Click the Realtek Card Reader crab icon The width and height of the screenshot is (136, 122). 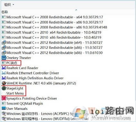[4, 68]
